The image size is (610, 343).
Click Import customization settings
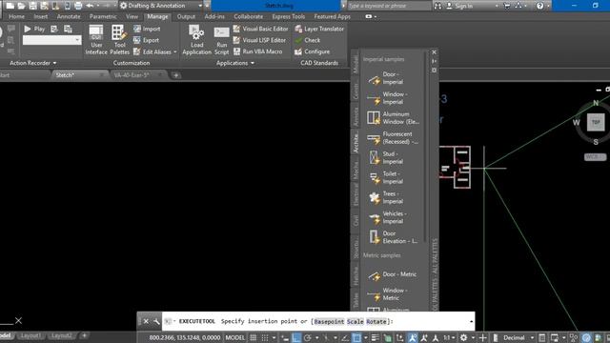coord(147,29)
